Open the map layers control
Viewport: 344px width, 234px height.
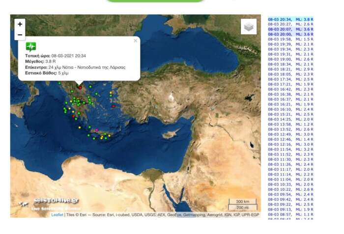coord(249,27)
